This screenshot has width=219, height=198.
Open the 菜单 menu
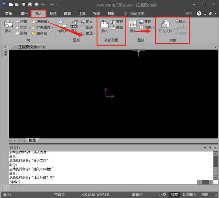(8, 14)
